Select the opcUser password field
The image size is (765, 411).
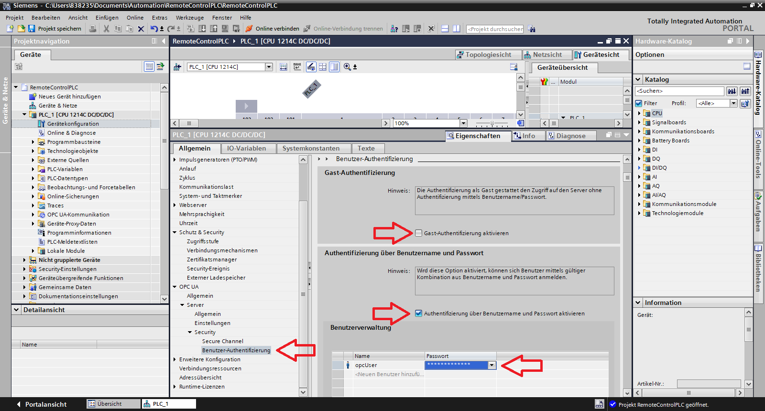[x=456, y=365]
